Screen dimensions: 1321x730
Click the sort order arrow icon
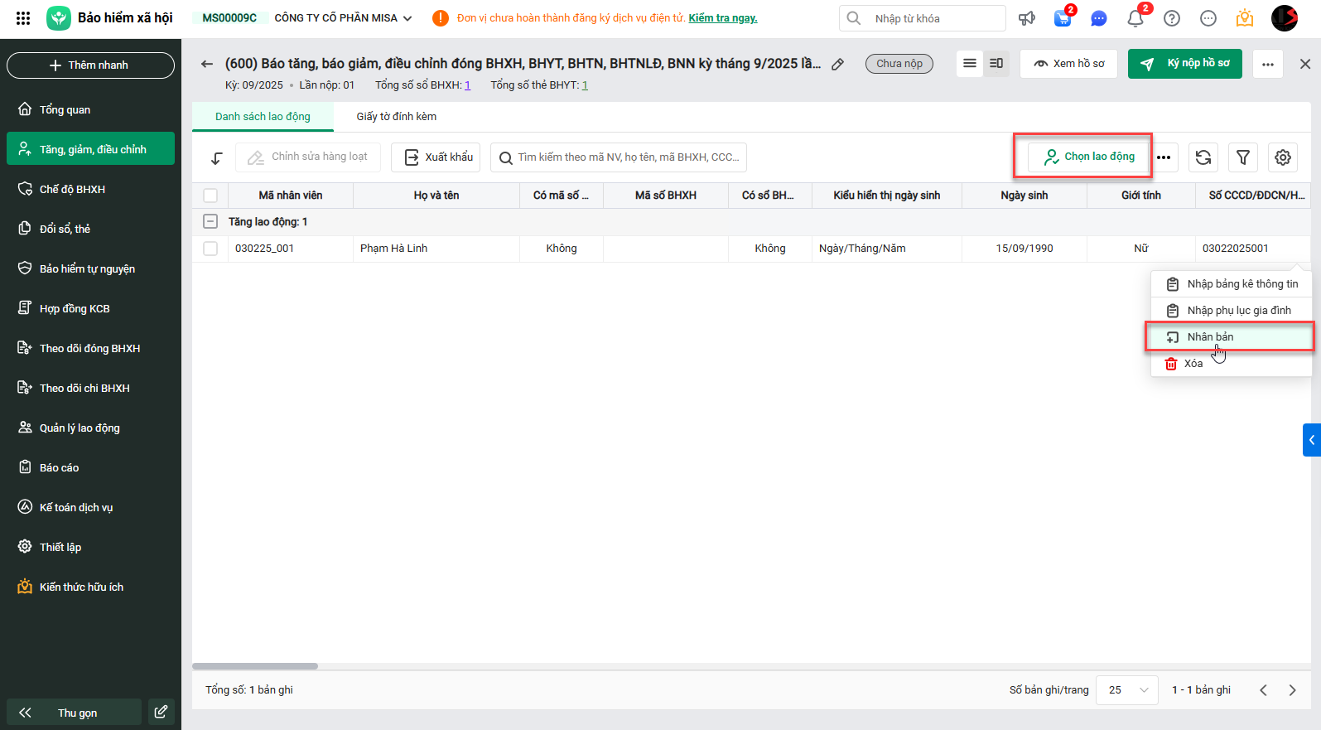tap(217, 157)
